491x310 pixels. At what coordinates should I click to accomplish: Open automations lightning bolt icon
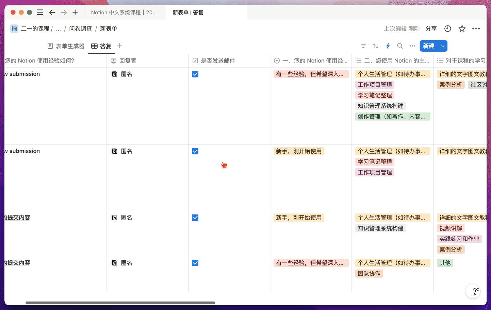388,46
